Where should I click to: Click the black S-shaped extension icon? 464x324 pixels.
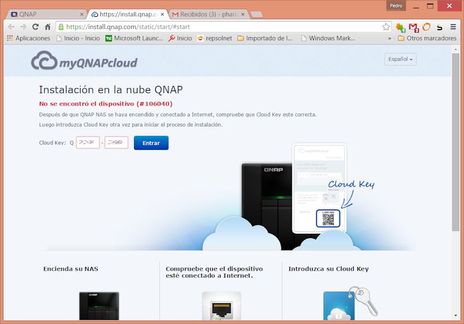point(440,27)
